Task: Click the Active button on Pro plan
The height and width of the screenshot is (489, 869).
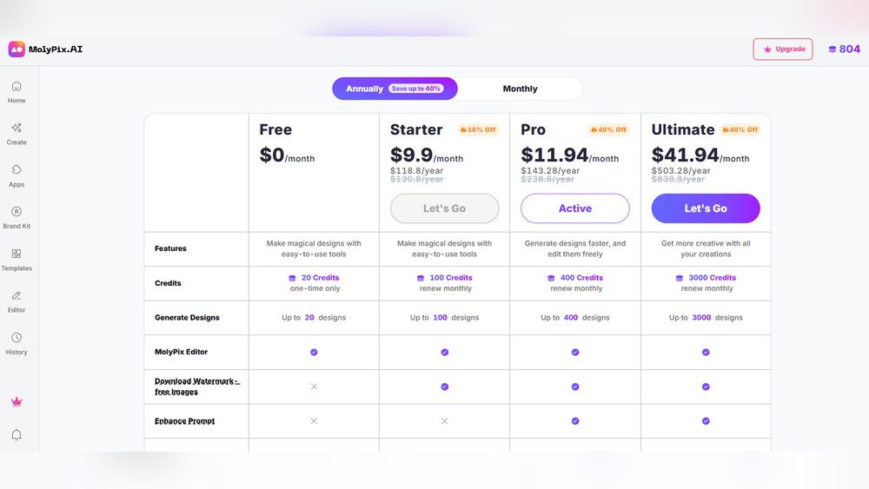Action: (x=574, y=208)
